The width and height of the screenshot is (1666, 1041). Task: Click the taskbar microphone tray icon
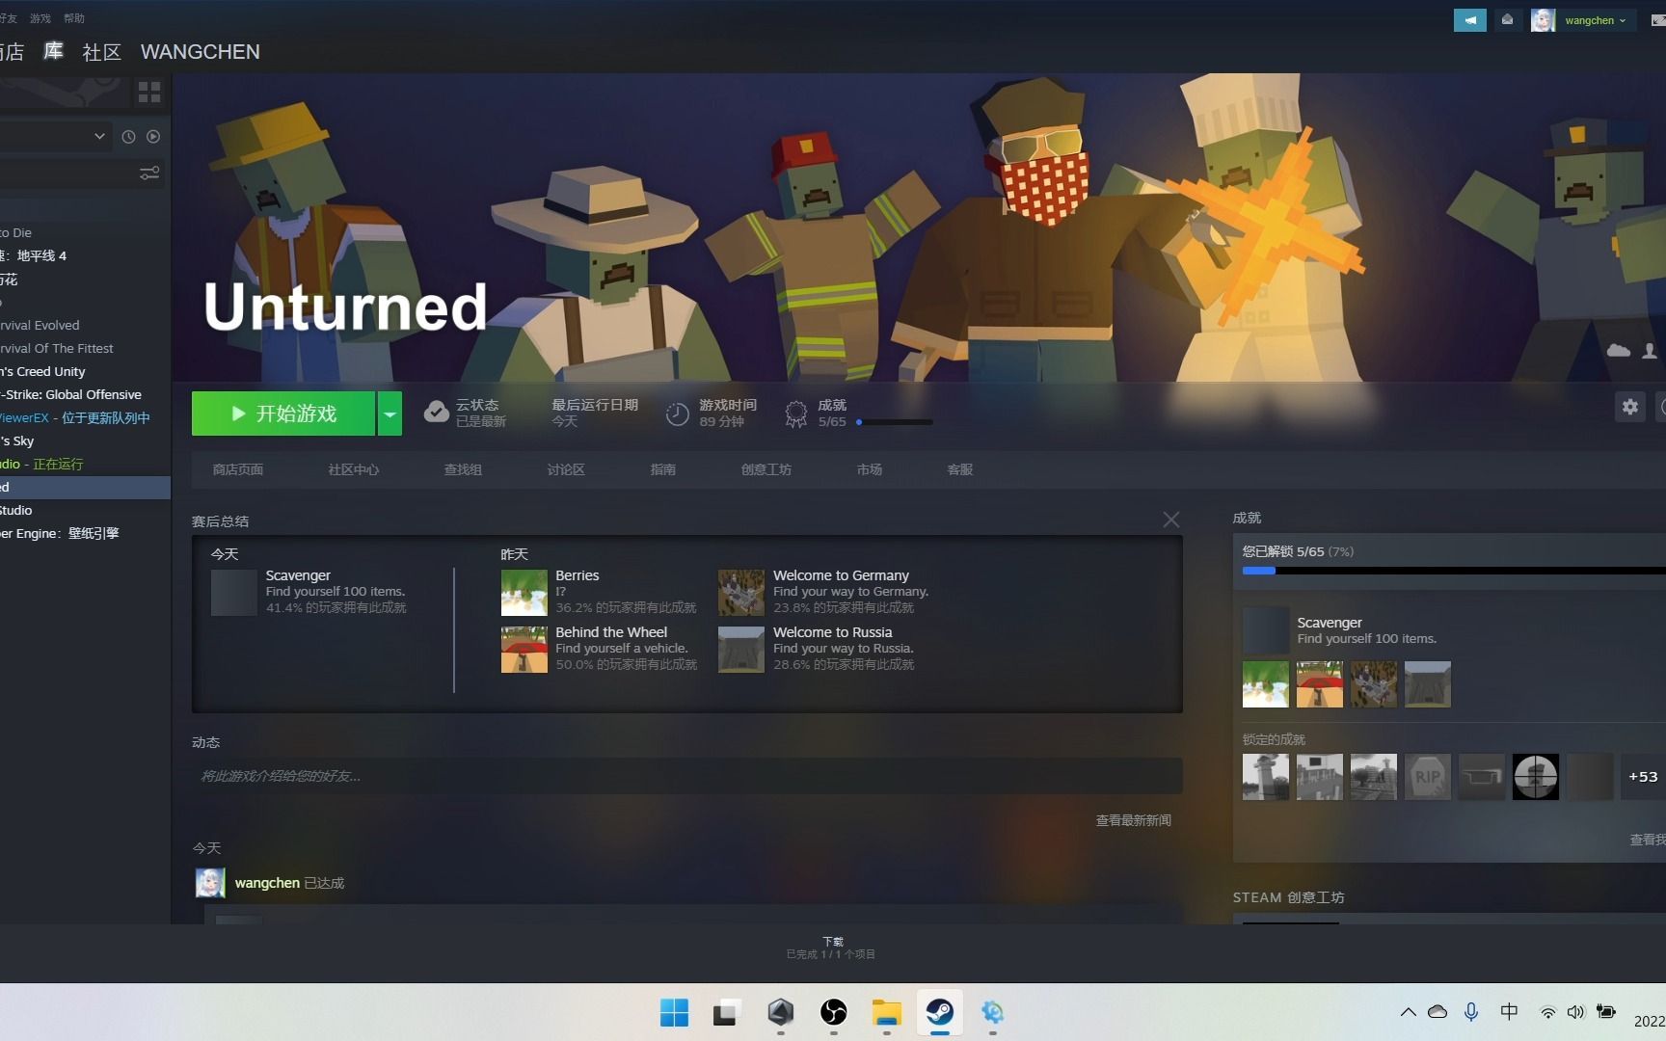(x=1471, y=1012)
